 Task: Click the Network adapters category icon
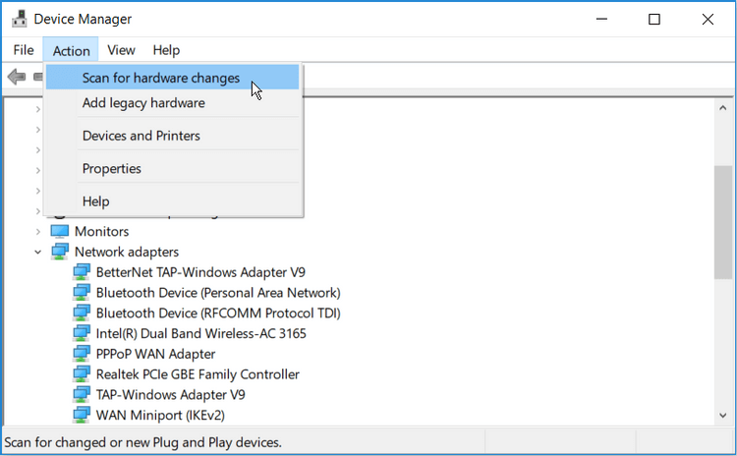pyautogui.click(x=61, y=252)
